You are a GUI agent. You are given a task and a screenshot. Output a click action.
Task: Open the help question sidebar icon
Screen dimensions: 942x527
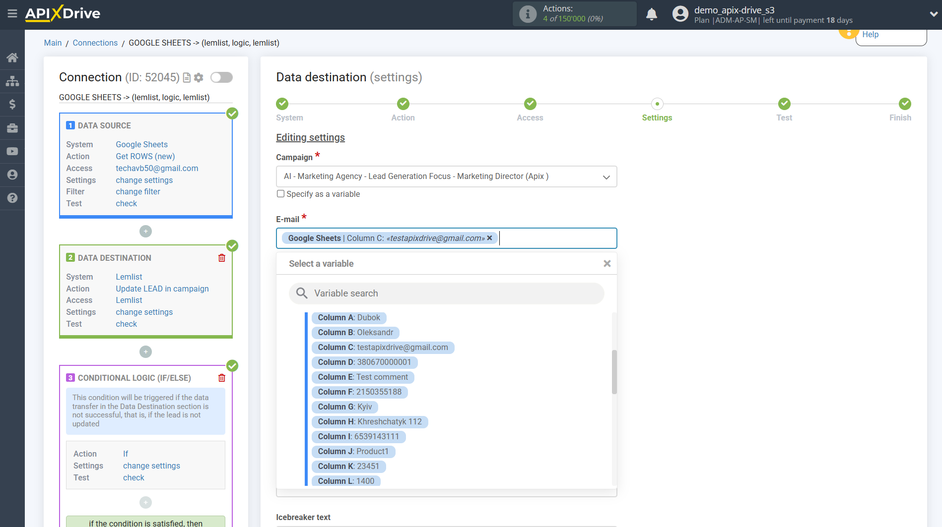point(12,198)
